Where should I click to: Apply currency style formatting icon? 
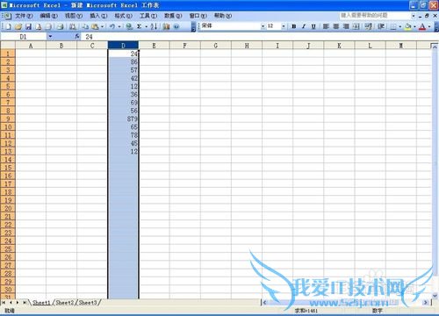pyautogui.click(x=369, y=26)
